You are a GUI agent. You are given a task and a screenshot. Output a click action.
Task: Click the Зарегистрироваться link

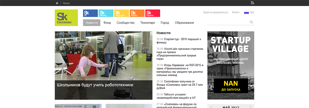point(215,12)
